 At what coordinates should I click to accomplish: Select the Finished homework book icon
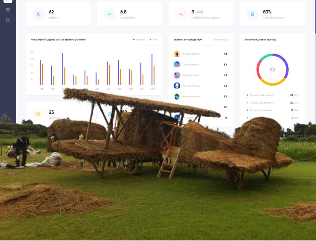252,14
